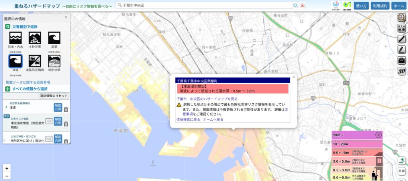408x181 pixels.
Task: Select the 土砂災害 landslide hazard icon
Action: 35,38
